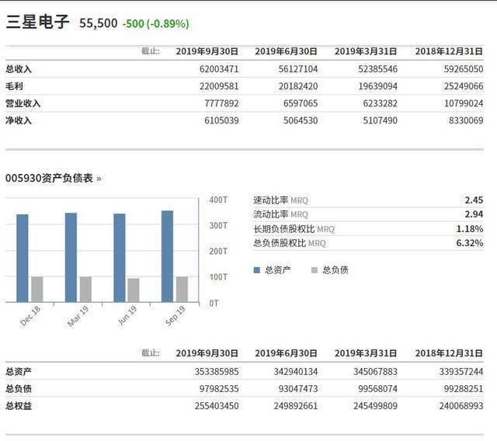The width and height of the screenshot is (497, 441).
Task: Select operating income value 10799024
Action: (x=464, y=103)
